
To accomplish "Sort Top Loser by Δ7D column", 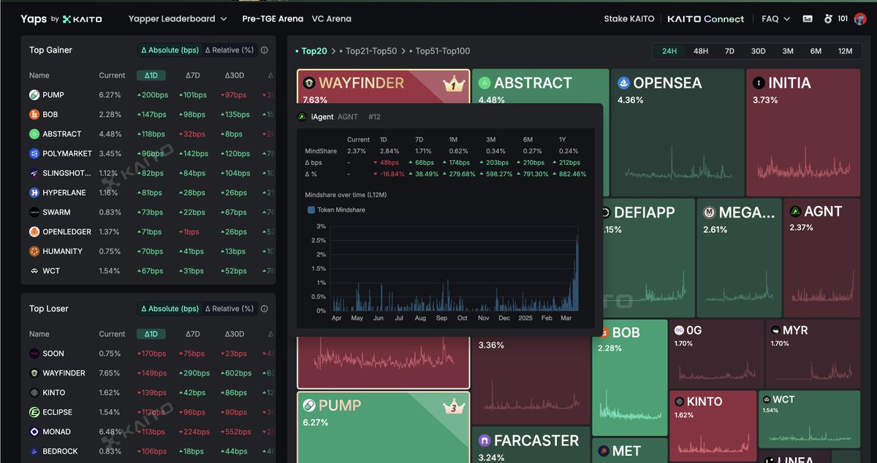I will coord(192,334).
